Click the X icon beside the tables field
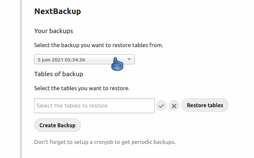This screenshot has width=254, height=158. (174, 106)
